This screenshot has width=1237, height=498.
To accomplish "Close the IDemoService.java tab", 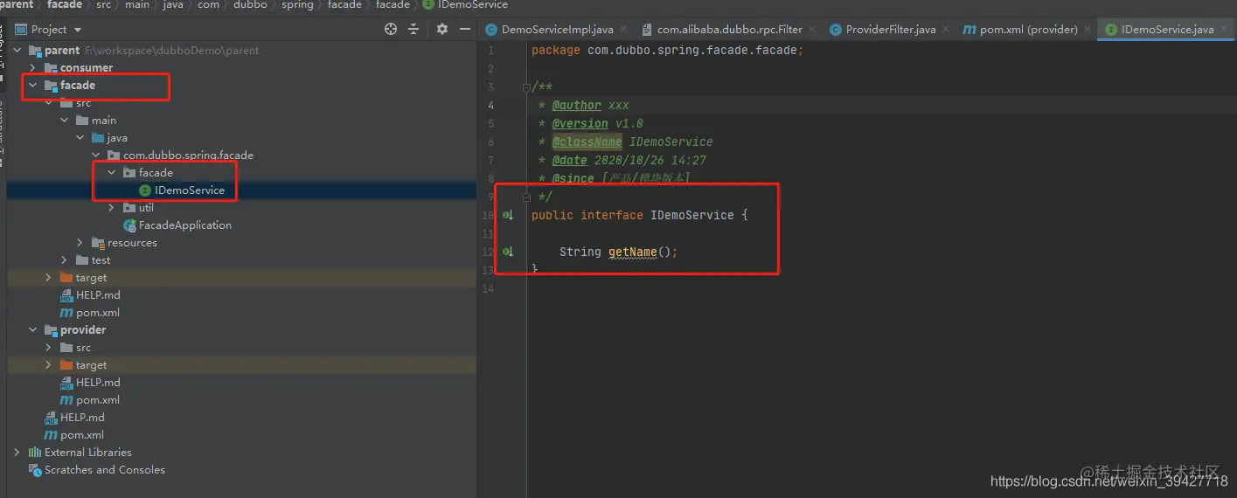I will point(1223,29).
